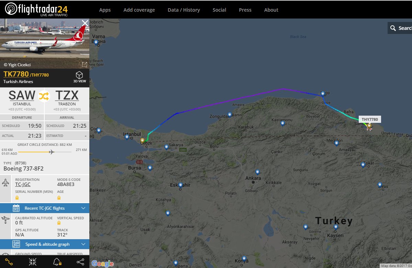Expand Recent TC-JGC flights section
The height and width of the screenshot is (268, 412).
point(45,208)
